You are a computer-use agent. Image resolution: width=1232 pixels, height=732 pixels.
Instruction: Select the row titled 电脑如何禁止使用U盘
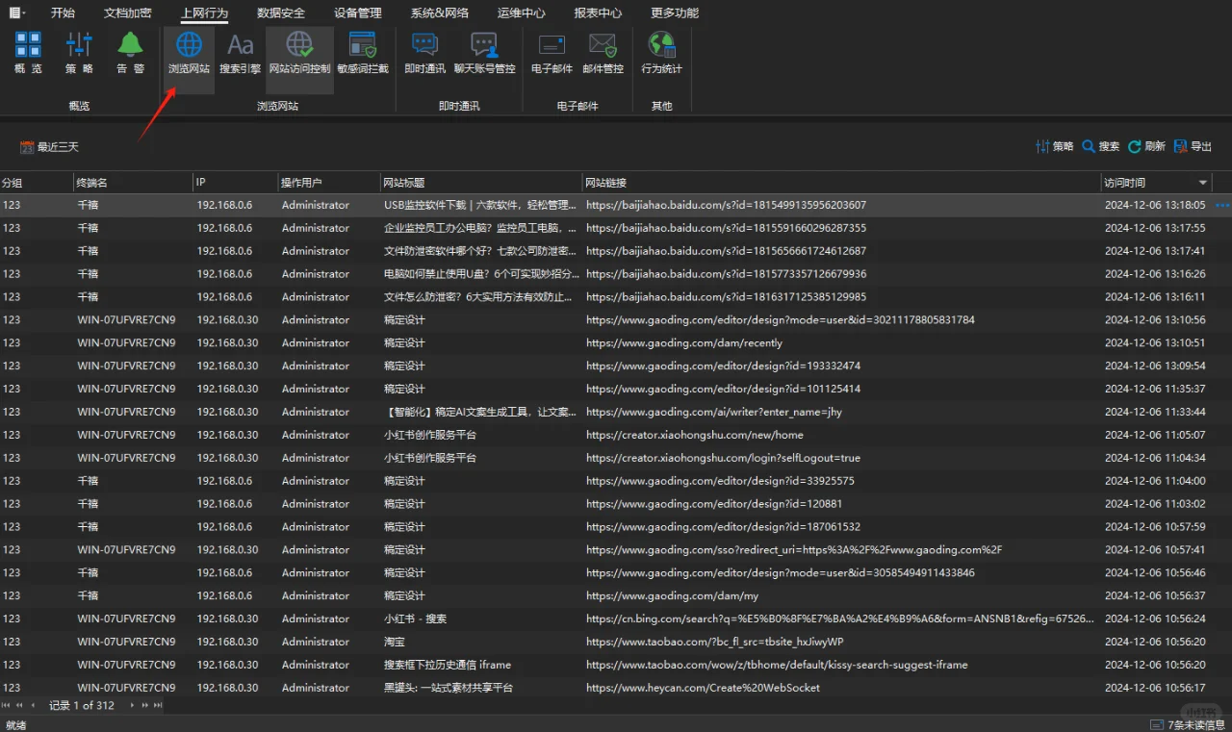(x=616, y=274)
